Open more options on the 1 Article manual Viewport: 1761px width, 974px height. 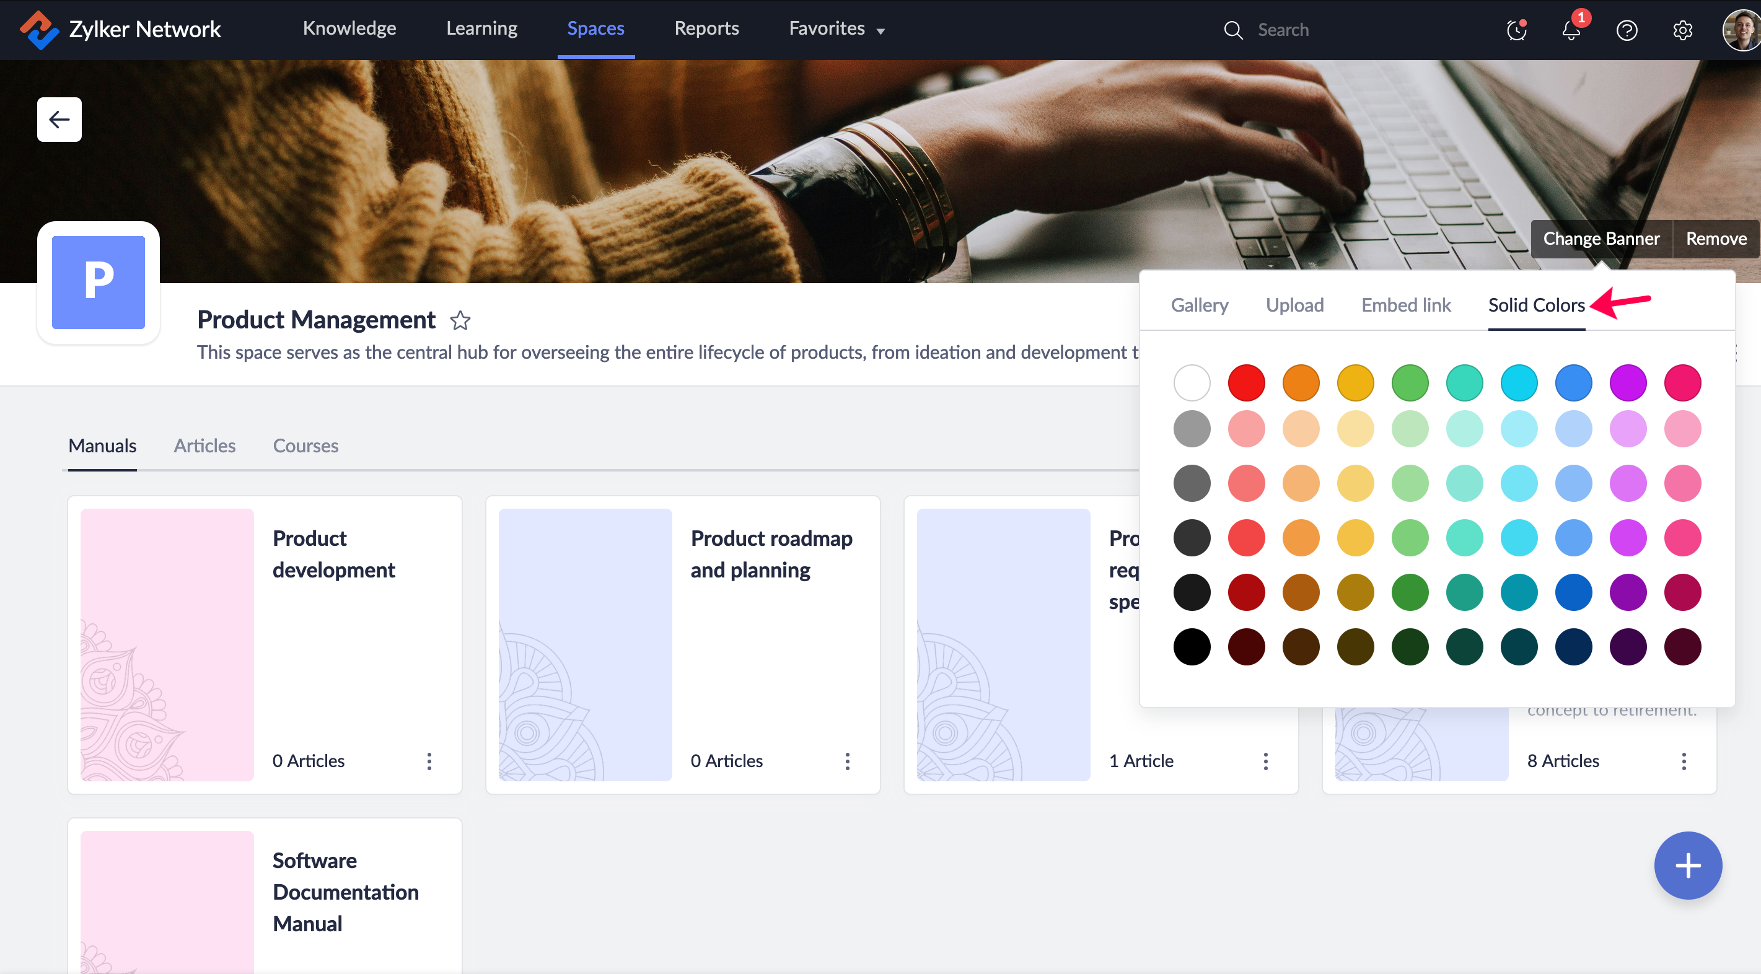(1265, 761)
